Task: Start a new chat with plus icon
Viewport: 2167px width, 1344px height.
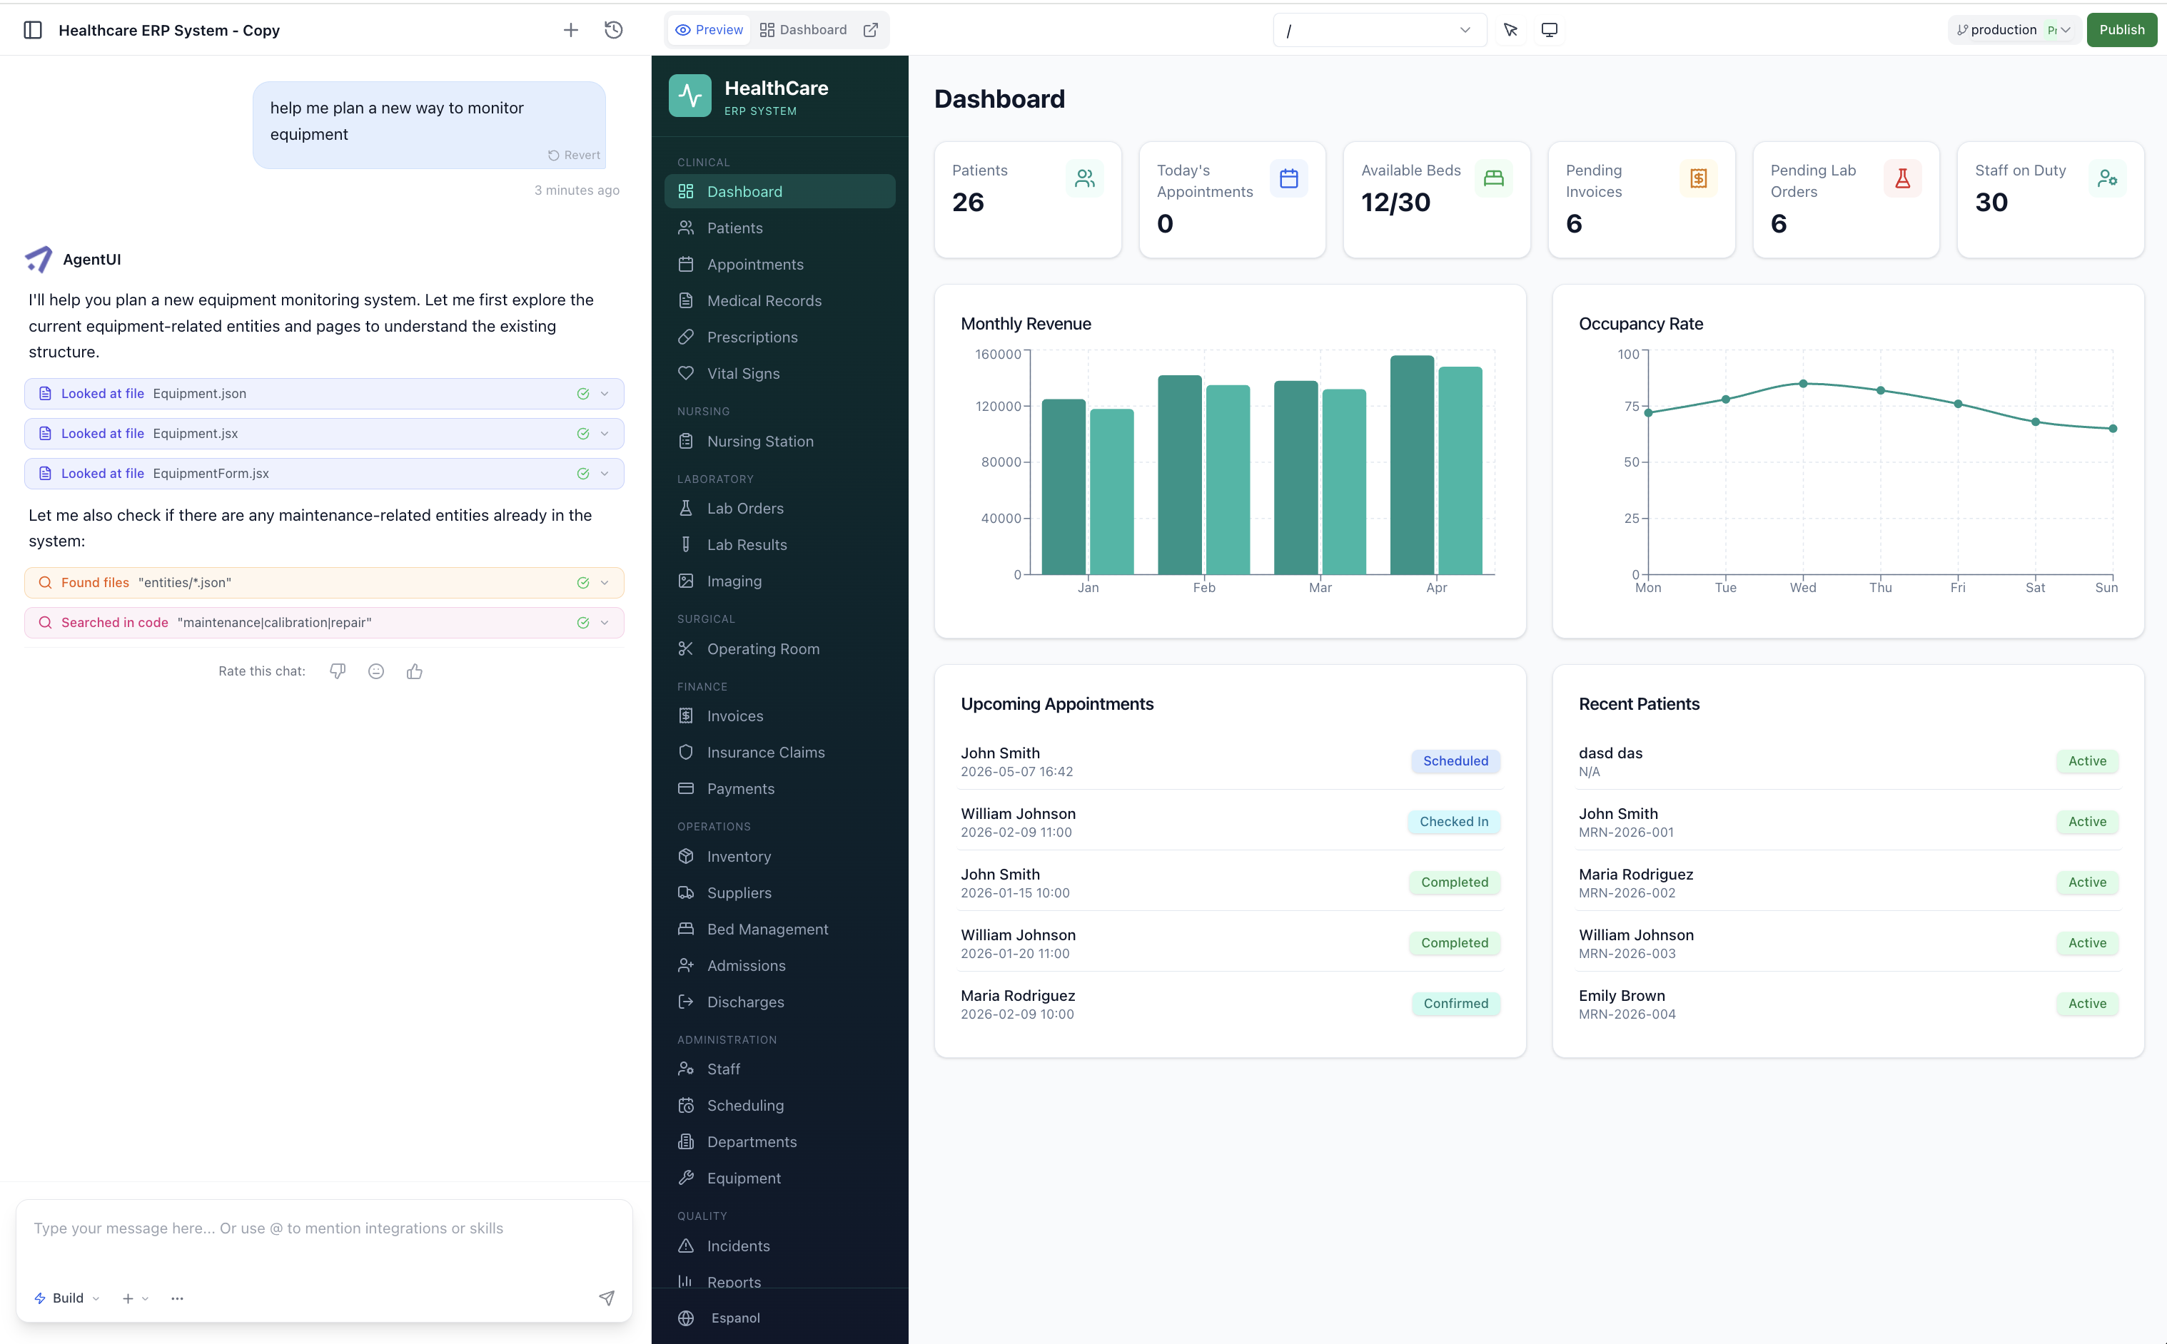Action: [571, 30]
